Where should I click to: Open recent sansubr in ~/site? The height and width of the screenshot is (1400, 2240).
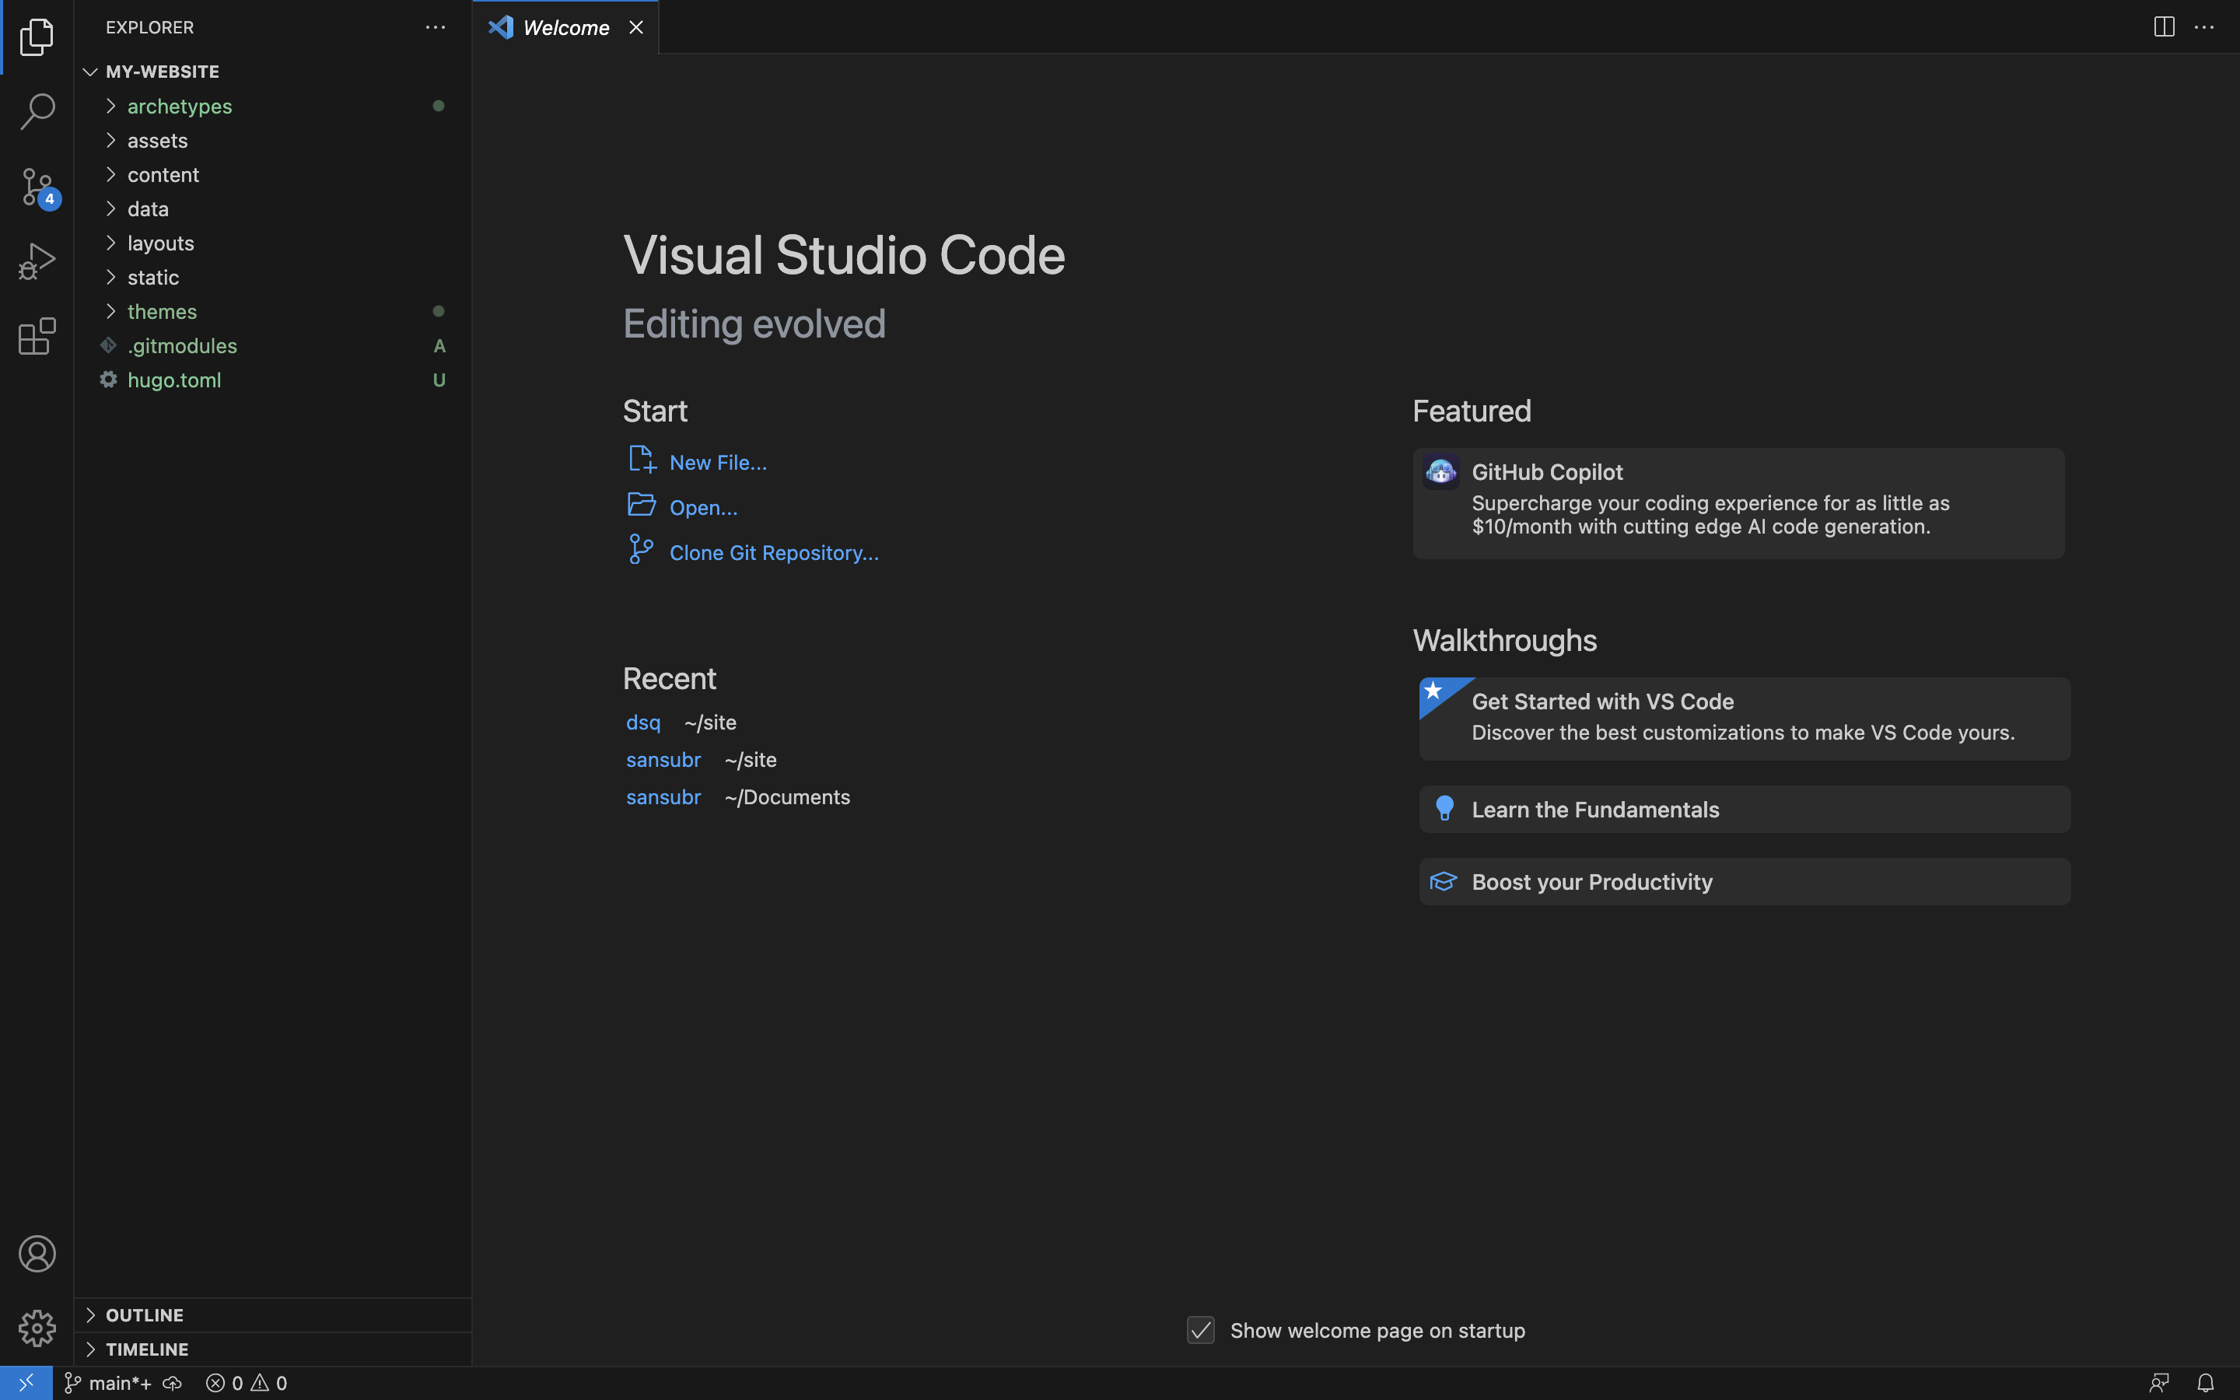point(663,759)
